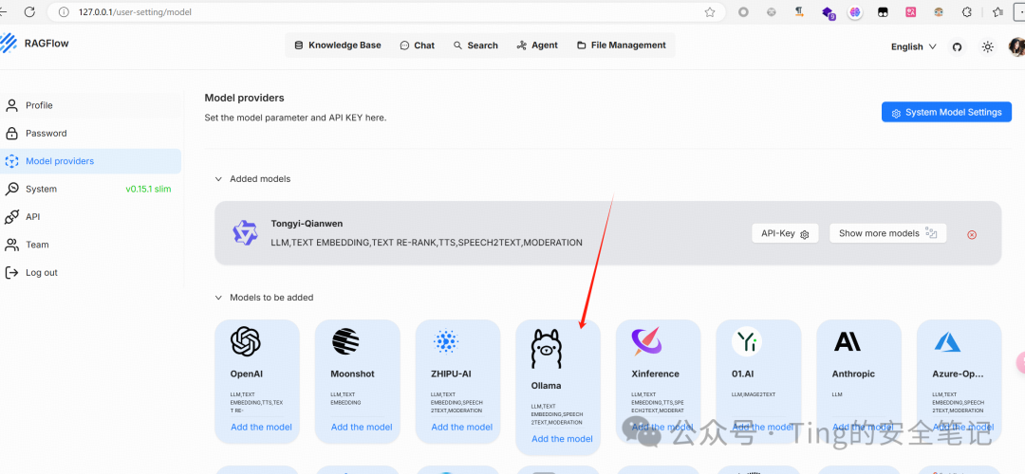Reload the page with the browser refresh button
Screen dimensions: 1025x474
tap(29, 11)
